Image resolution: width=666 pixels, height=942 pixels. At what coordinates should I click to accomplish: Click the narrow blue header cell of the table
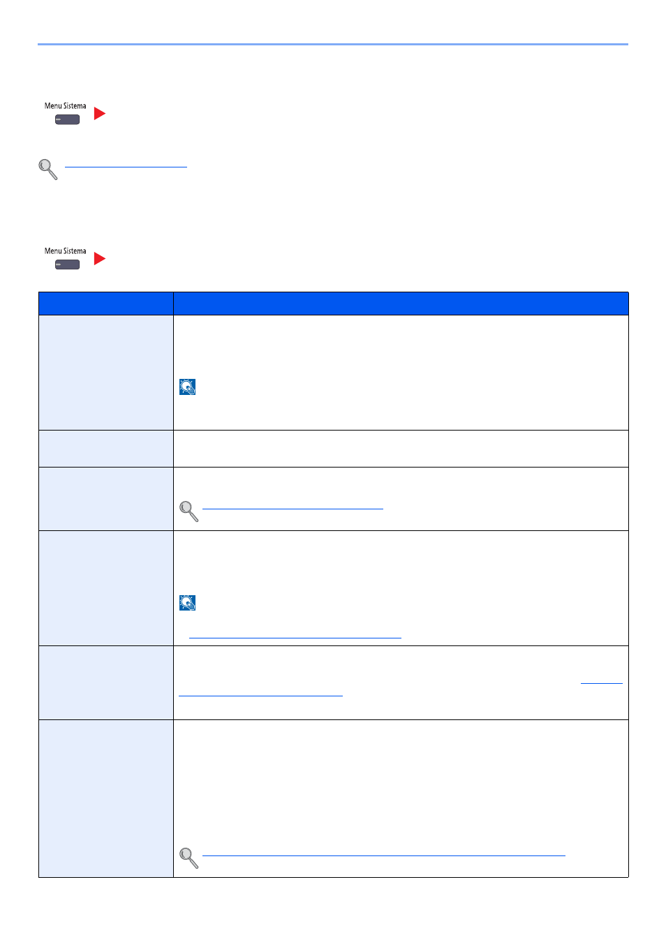[x=106, y=304]
